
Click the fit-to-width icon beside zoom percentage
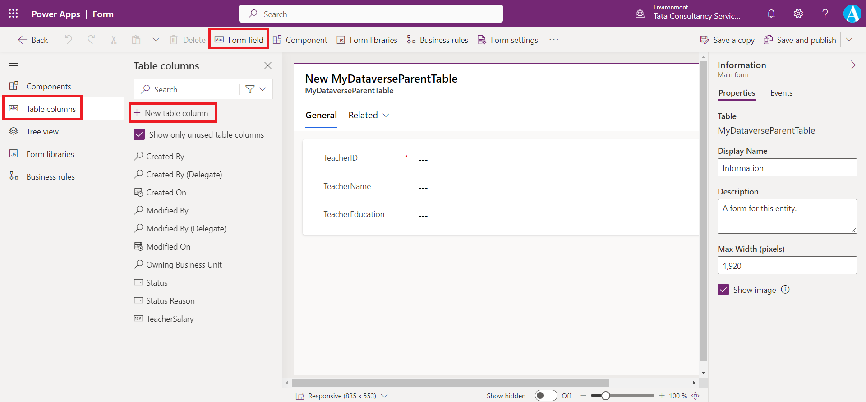coord(696,396)
